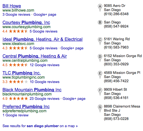See results for san diego plumber on map

coord(40,126)
